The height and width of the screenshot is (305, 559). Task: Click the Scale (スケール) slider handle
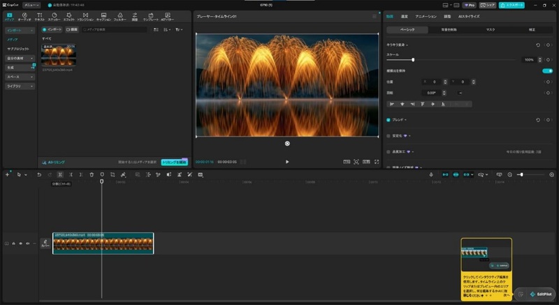[413, 60]
